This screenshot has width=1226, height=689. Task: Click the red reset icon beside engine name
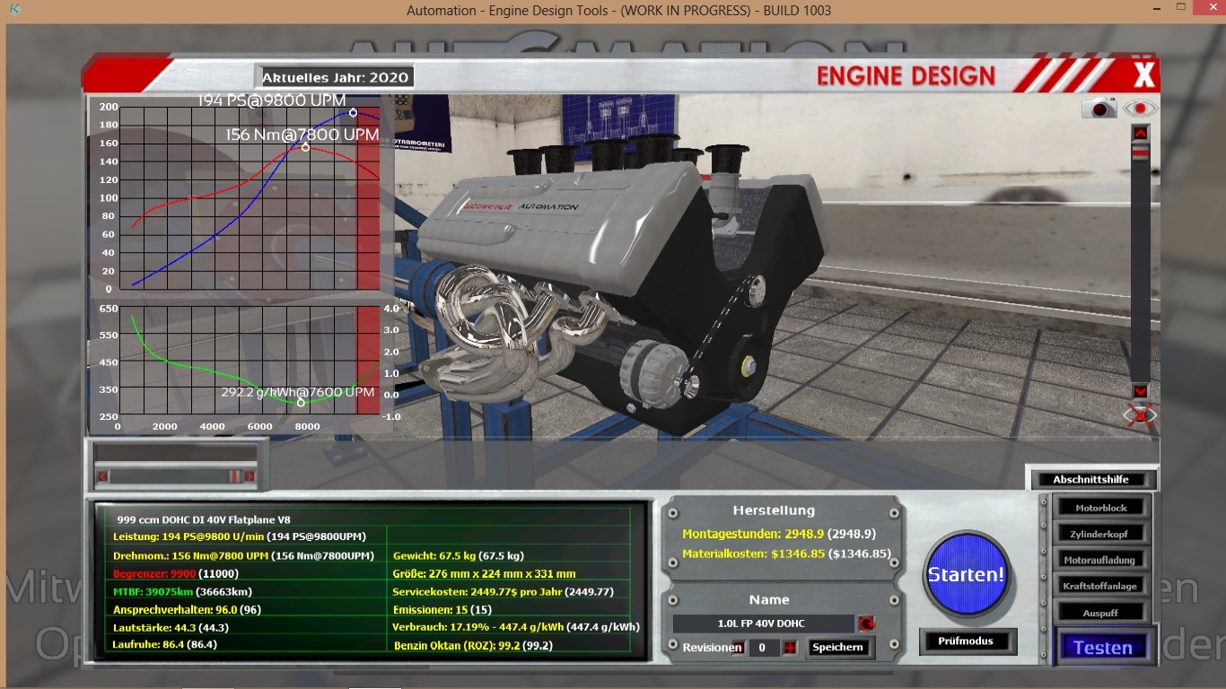point(866,624)
